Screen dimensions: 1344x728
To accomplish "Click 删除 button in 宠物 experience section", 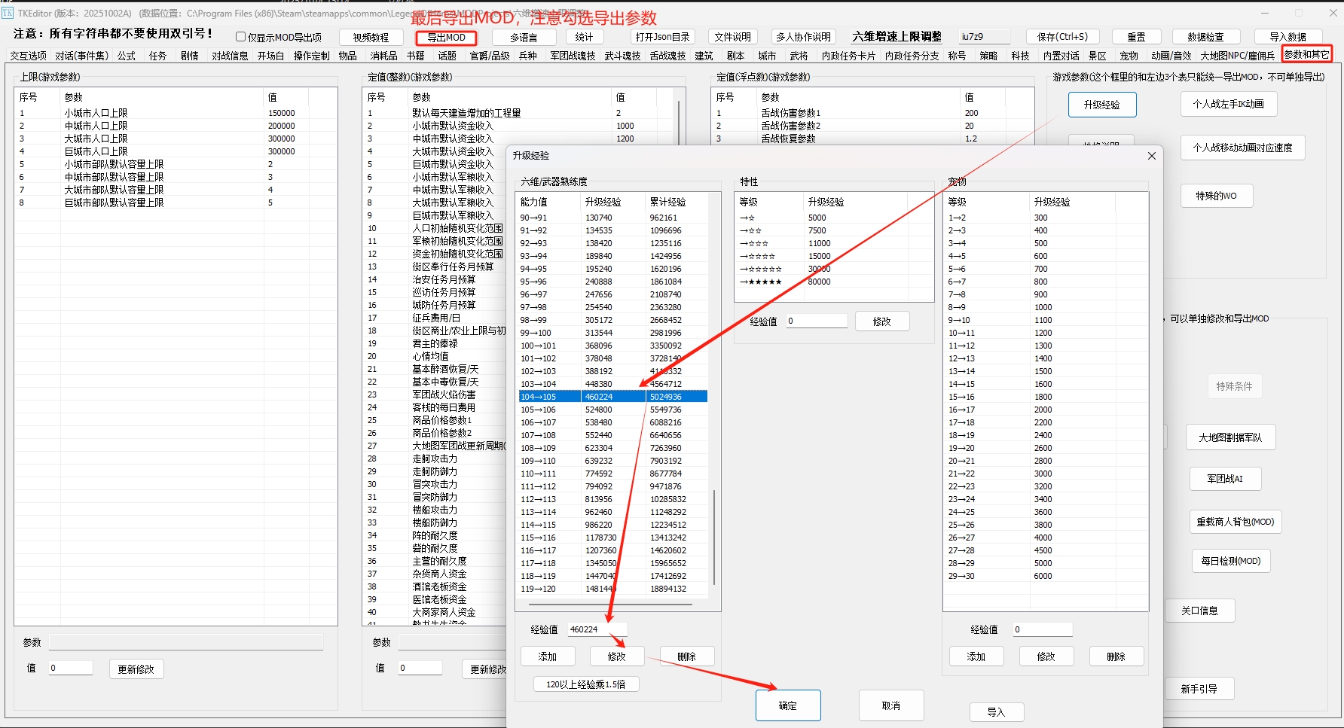I will pyautogui.click(x=1116, y=656).
